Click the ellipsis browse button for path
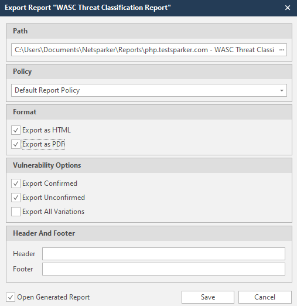Screen dimensions: 297x306 point(282,50)
